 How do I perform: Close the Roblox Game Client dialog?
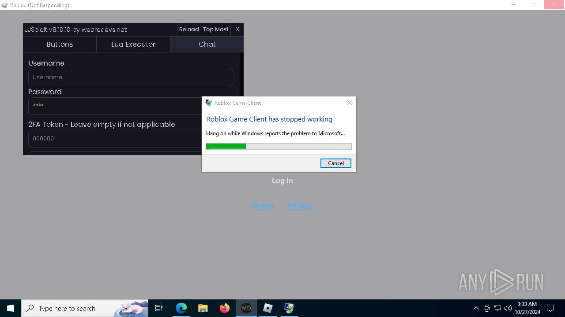coord(350,103)
